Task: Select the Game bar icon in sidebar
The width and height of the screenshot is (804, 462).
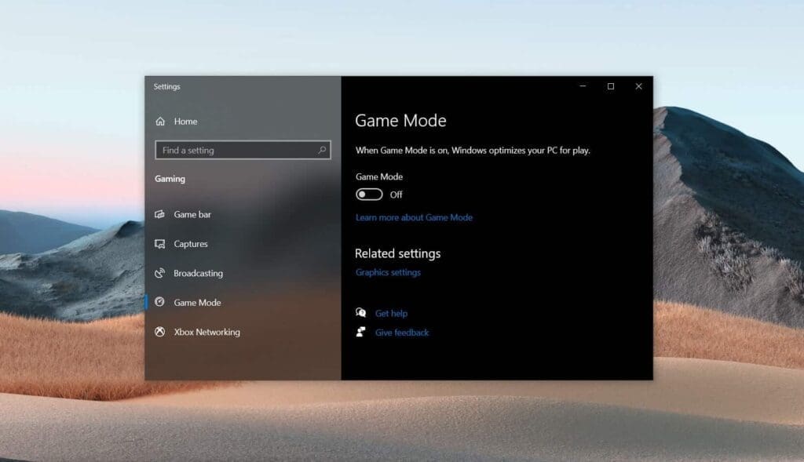Action: point(161,214)
